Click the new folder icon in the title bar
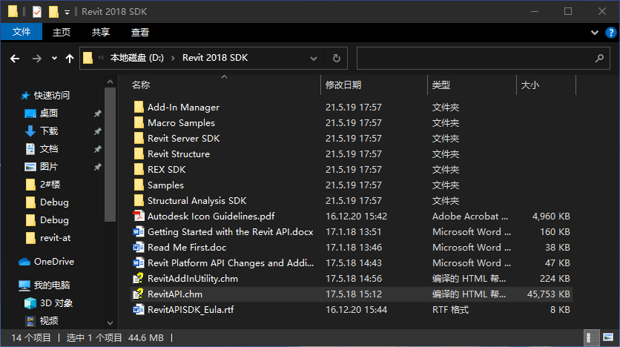This screenshot has width=620, height=347. click(54, 12)
